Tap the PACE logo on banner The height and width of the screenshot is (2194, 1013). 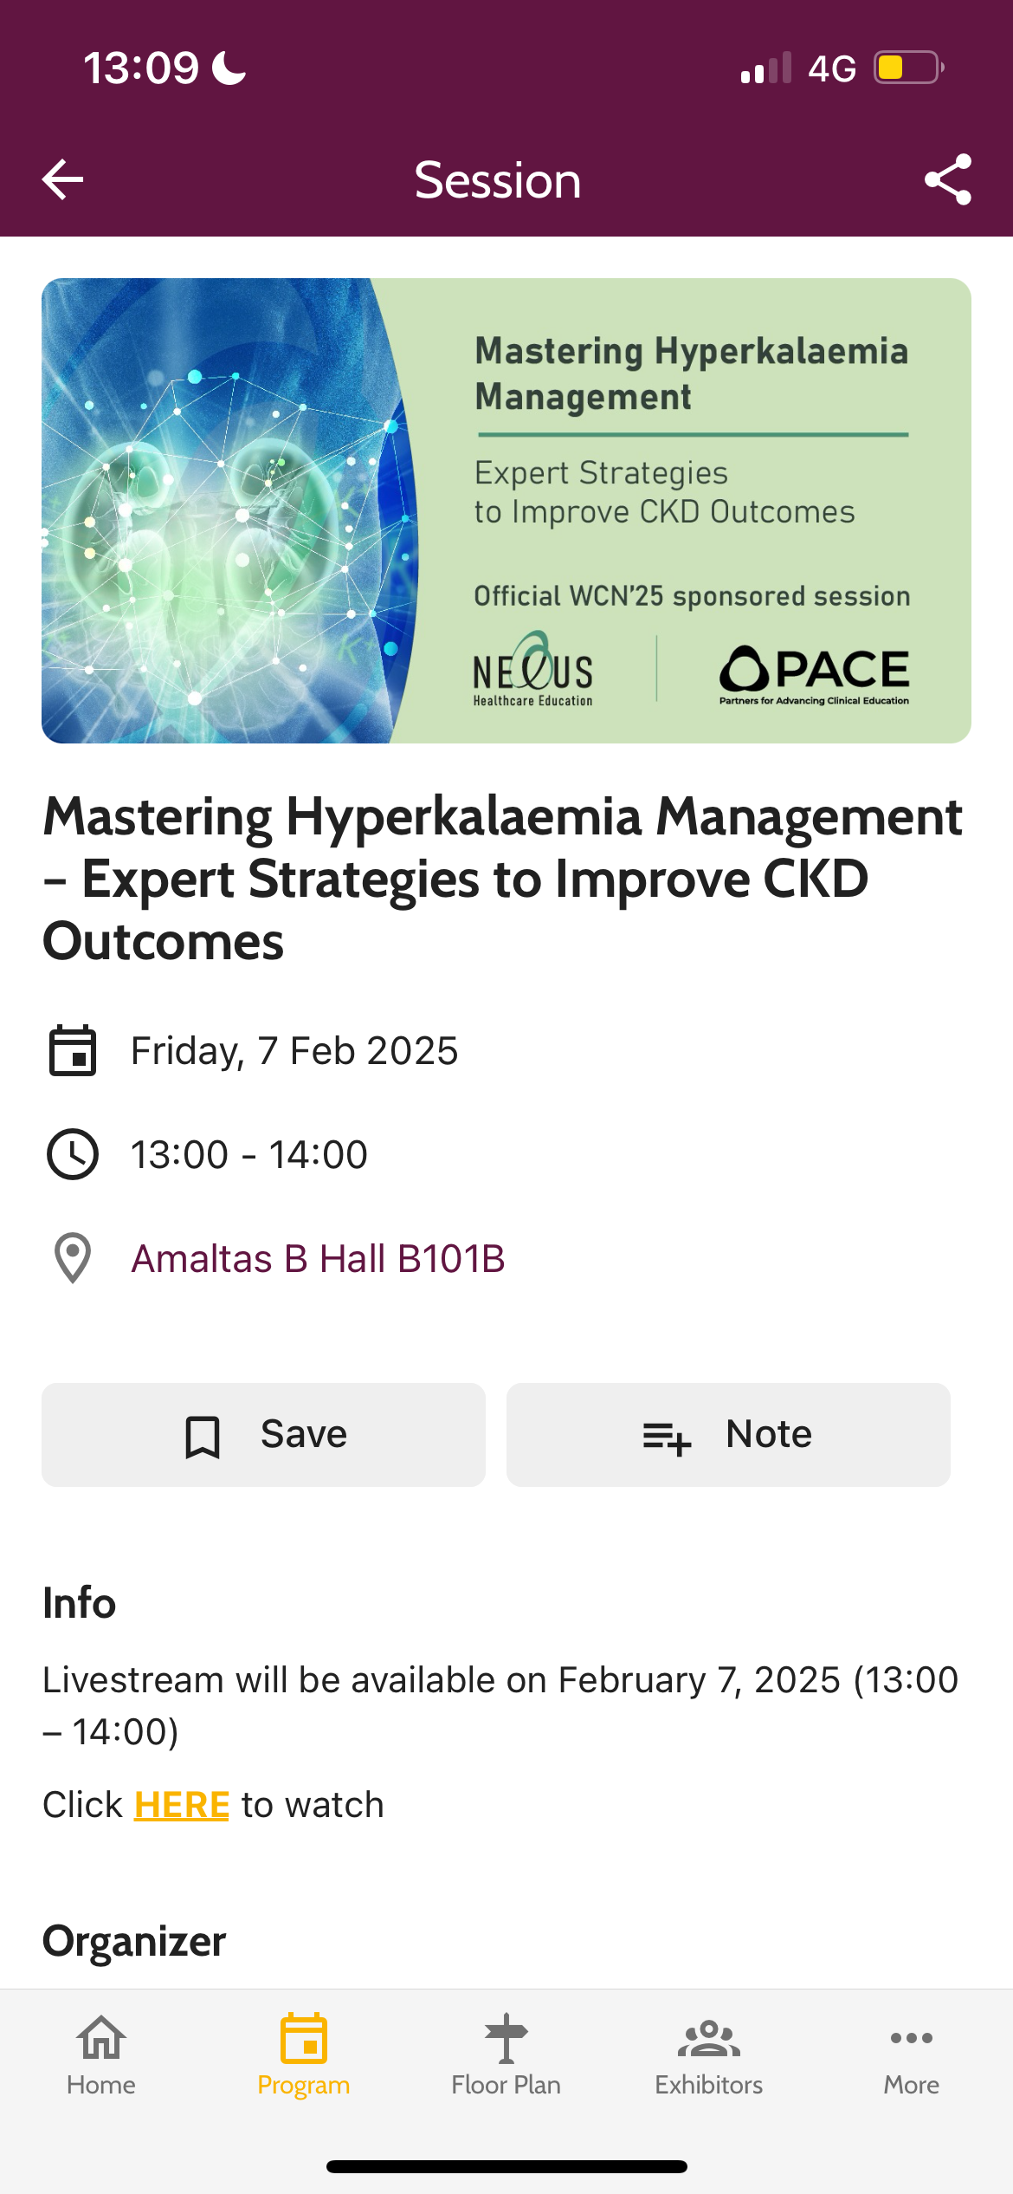pos(814,674)
